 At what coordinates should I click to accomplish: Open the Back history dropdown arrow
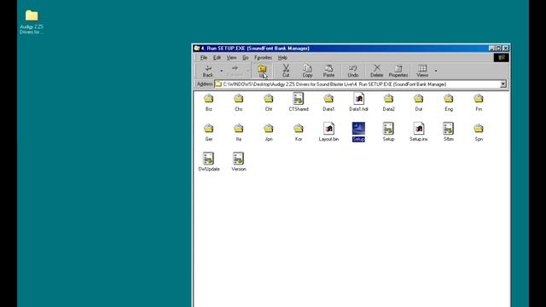222,71
